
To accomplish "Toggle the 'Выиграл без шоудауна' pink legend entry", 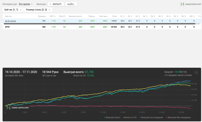I will (x=178, y=117).
